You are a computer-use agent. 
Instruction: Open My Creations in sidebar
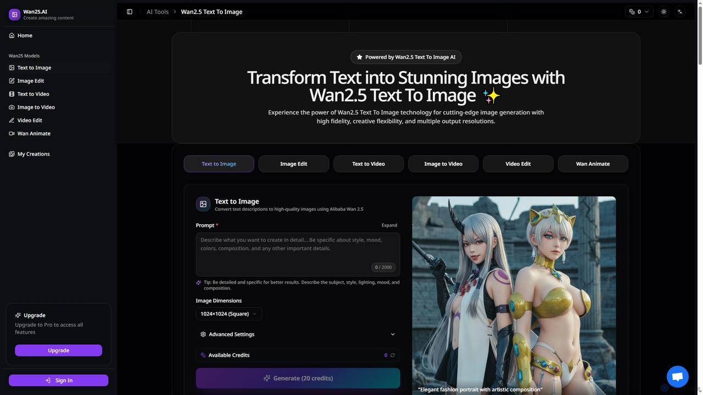coord(58,154)
